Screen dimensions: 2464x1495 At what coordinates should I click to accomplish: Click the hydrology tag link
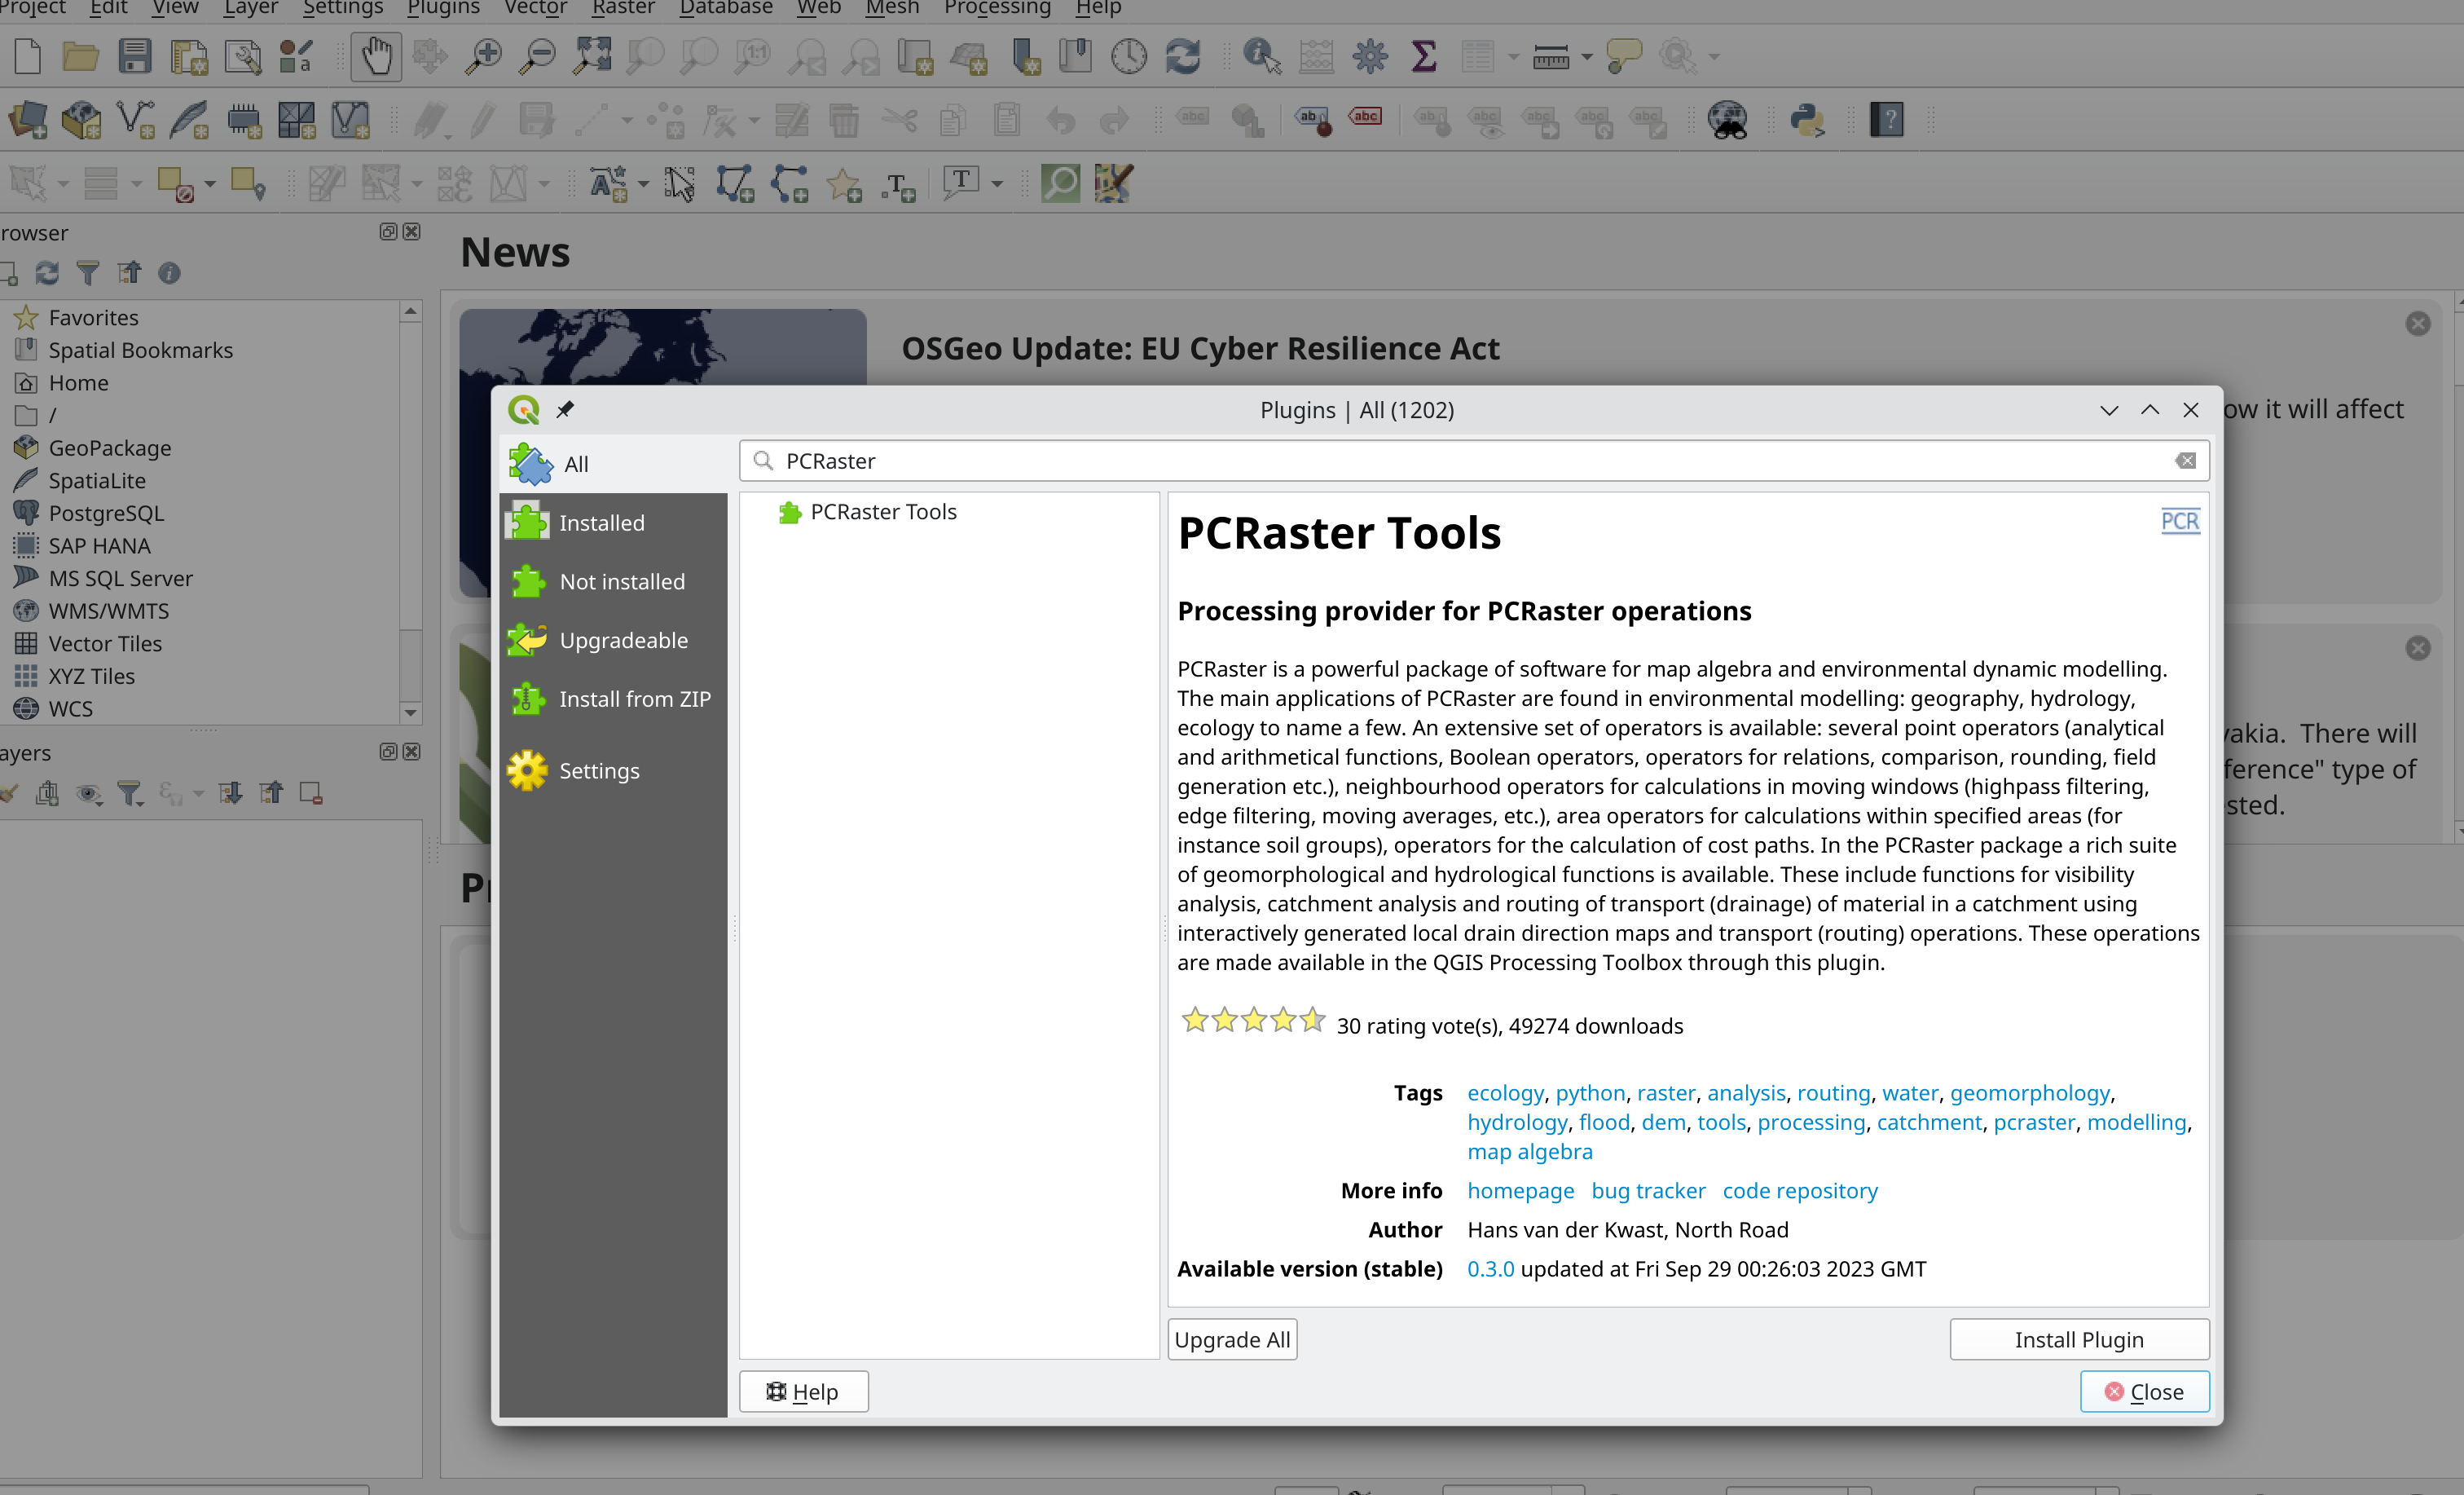pos(1517,1122)
